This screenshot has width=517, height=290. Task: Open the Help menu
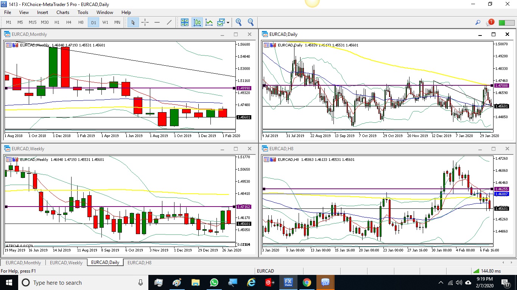click(126, 12)
